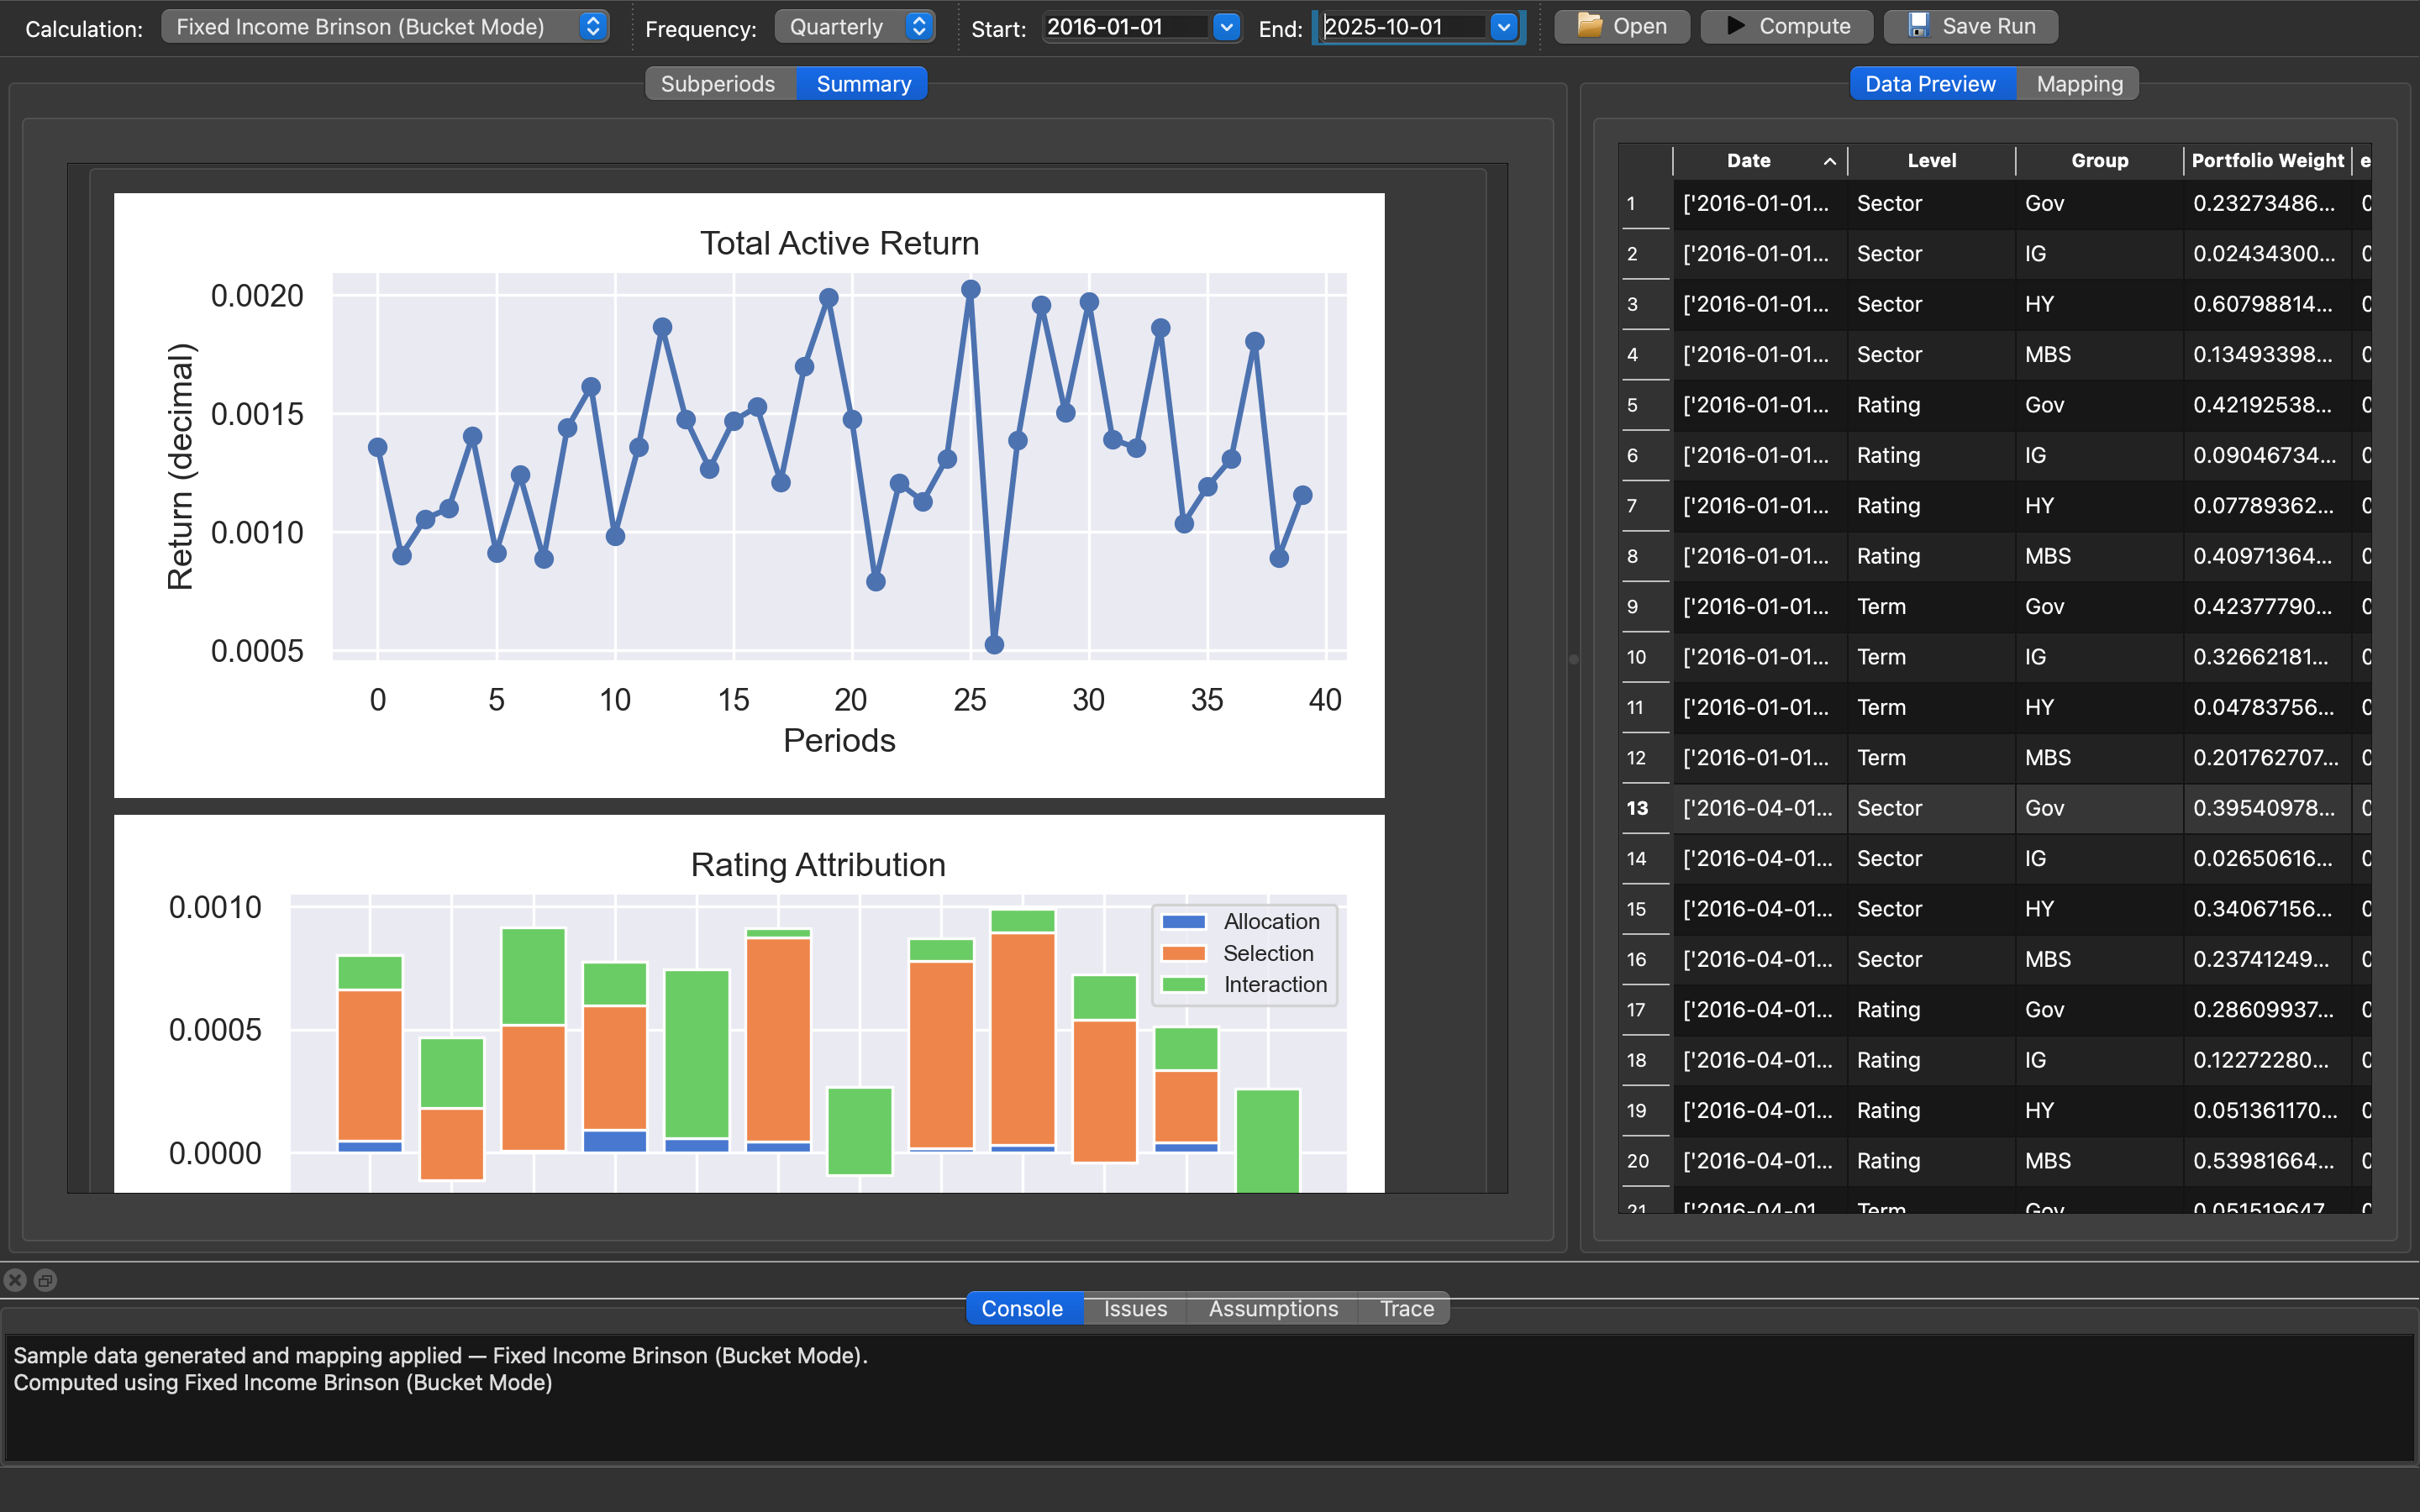Click the floppy disk Save Run icon

[1918, 26]
